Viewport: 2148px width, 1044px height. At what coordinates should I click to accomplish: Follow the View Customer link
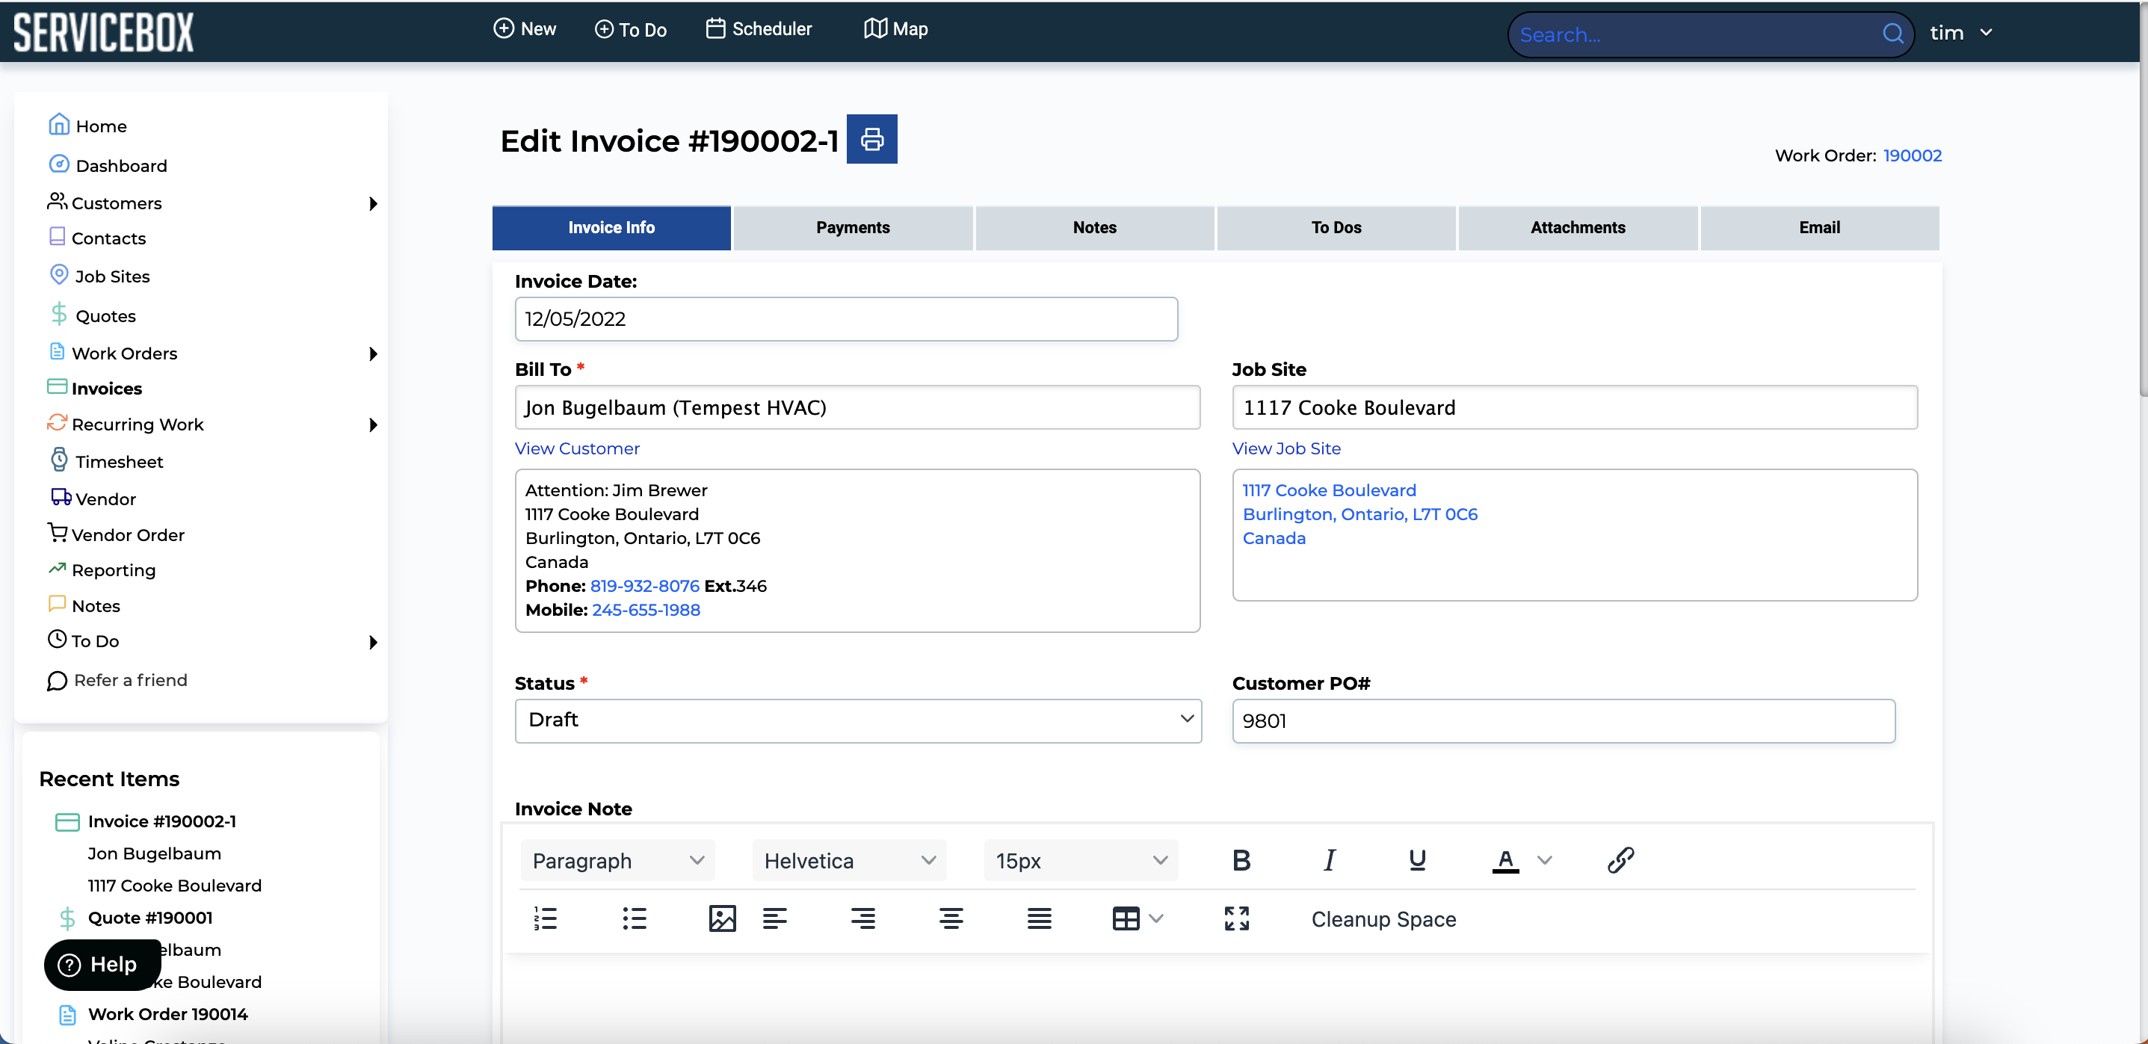[x=577, y=448]
